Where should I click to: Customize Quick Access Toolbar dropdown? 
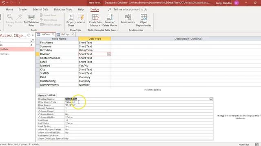pos(20,3)
